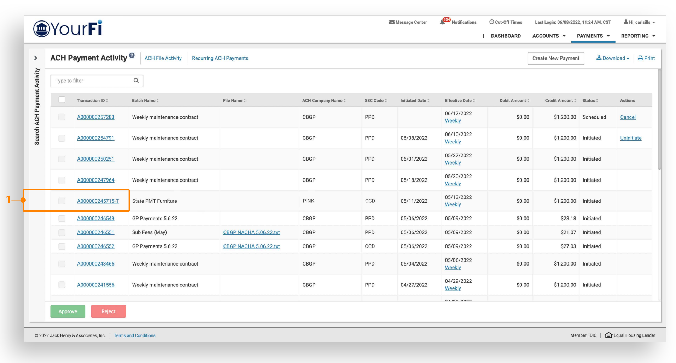
Task: Click the Create New Payment button
Action: (x=555, y=58)
